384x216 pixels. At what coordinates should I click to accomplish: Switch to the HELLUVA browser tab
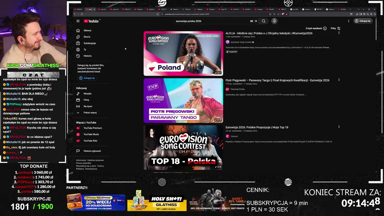(127, 9)
